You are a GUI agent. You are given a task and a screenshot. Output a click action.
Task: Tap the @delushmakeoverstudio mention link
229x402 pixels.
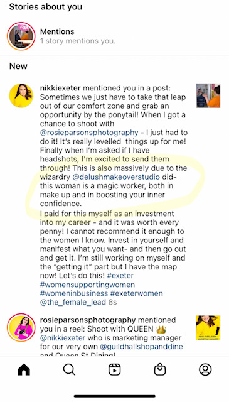(116, 177)
